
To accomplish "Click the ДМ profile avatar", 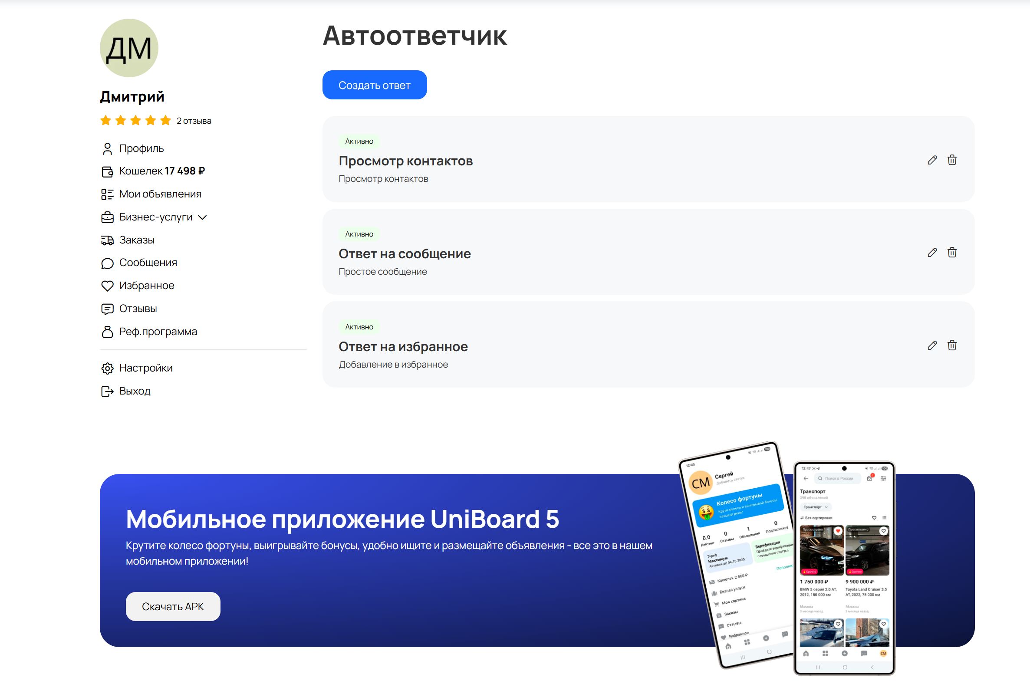I will [129, 48].
